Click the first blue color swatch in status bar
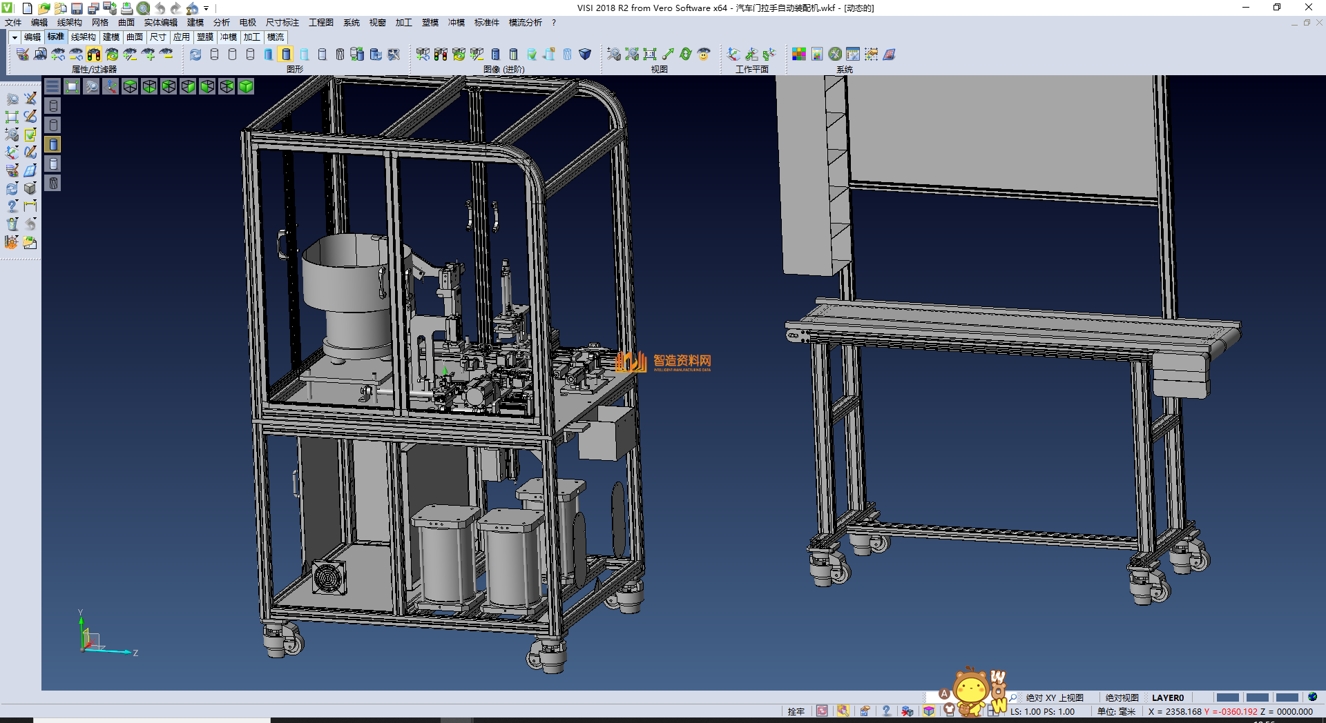 1227,697
